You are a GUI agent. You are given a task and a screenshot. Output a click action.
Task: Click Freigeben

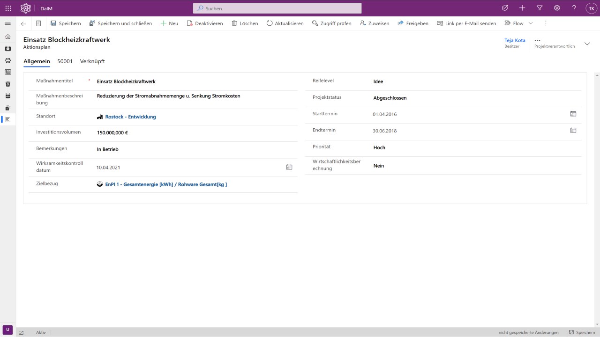coord(413,23)
